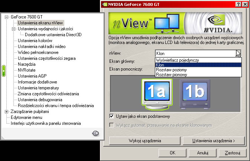Choose Rozstaw poziomy option
This screenshot has width=250, height=161.
[x=198, y=70]
